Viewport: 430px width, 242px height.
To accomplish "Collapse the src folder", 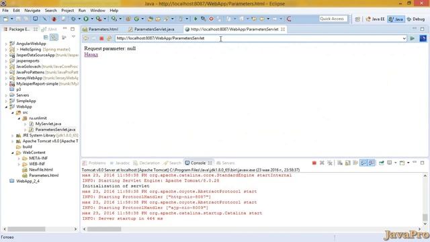I will [13, 112].
